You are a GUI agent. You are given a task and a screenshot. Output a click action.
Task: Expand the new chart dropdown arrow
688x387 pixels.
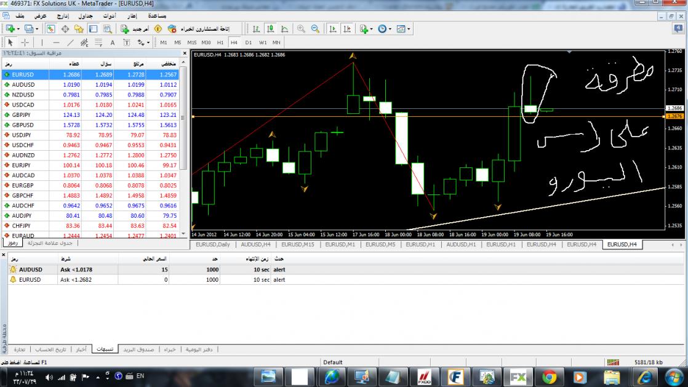coord(18,29)
